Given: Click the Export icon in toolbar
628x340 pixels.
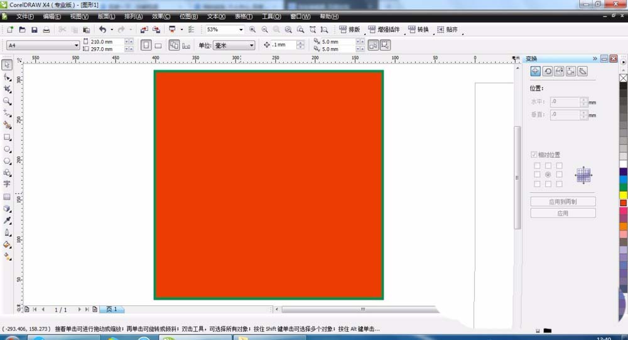Looking at the screenshot, I should pyautogui.click(x=156, y=30).
